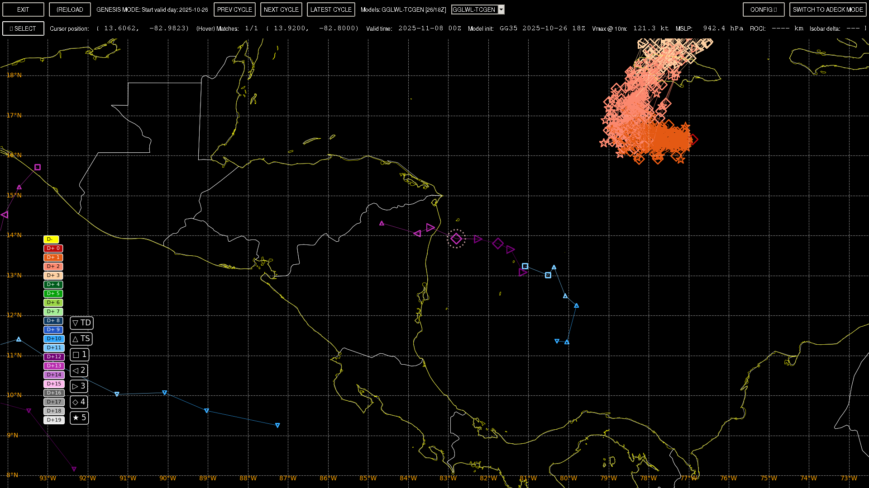Click SWITCH TO ADECK MODE button
Viewport: 869px width, 488px height.
click(827, 9)
